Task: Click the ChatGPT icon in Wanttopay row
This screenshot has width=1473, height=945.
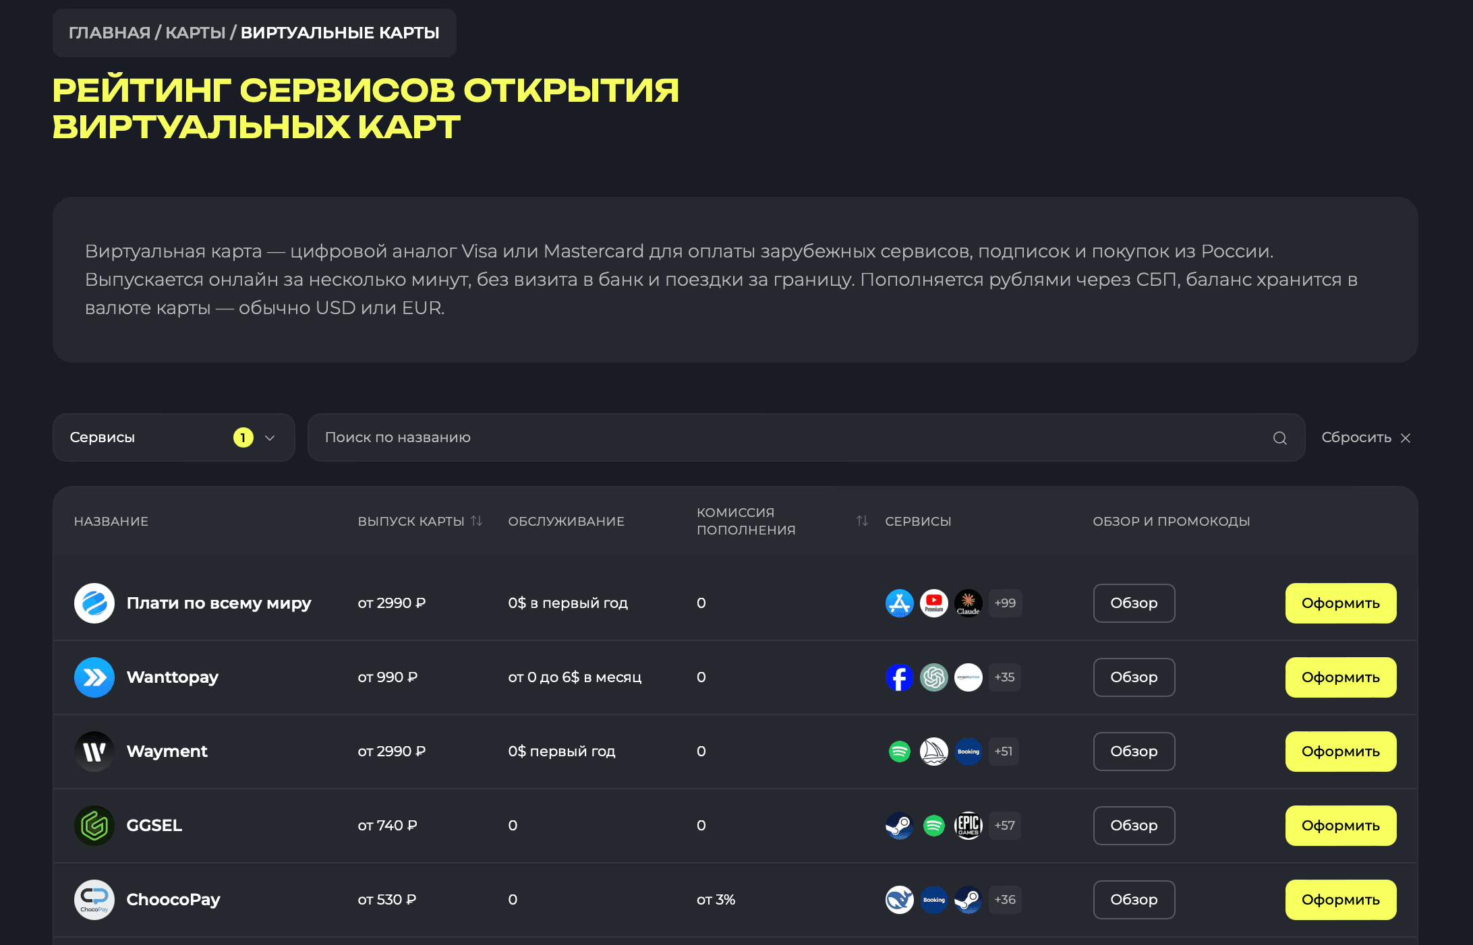Action: (x=933, y=677)
